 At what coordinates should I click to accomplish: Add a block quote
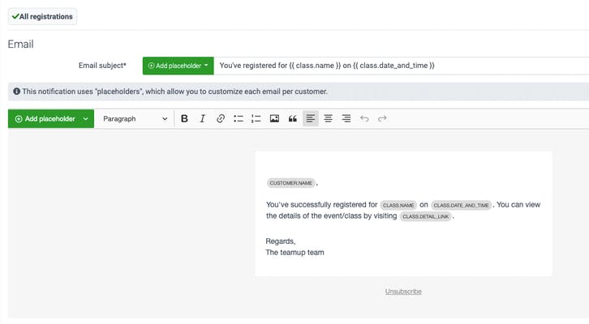(293, 119)
